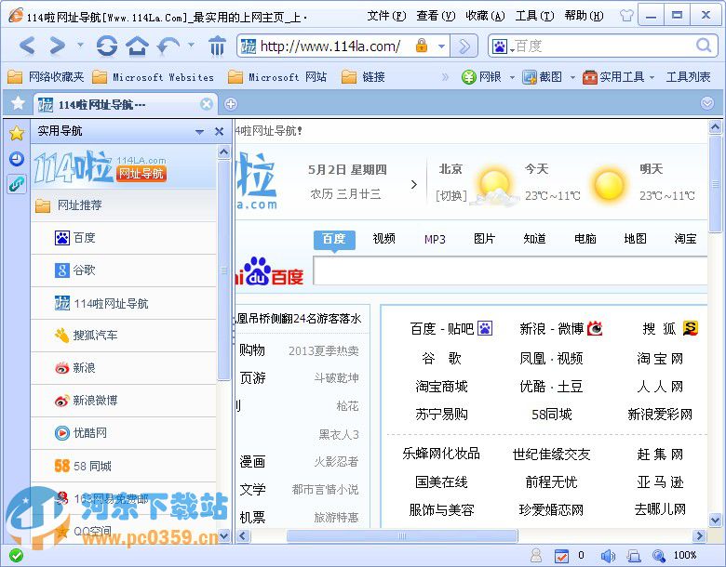The width and height of the screenshot is (726, 567).
Task: Open the history clock icon in sidebar
Action: 17,159
